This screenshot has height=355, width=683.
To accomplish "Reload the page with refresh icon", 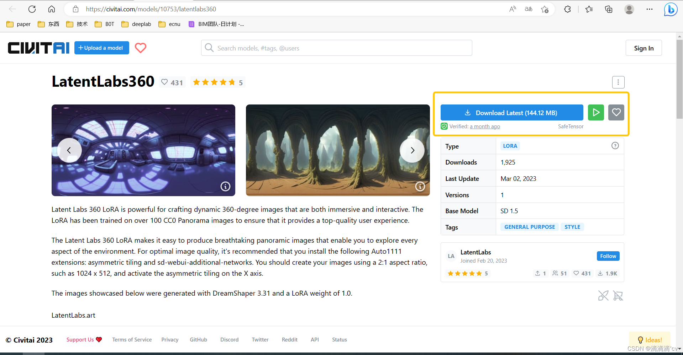I will 32,9.
